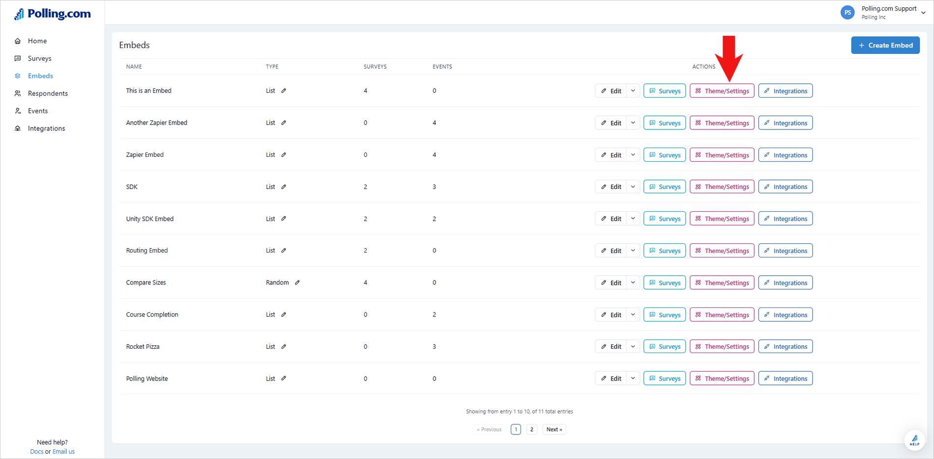Click the Routing Embed name
This screenshot has width=934, height=459.
tap(147, 251)
